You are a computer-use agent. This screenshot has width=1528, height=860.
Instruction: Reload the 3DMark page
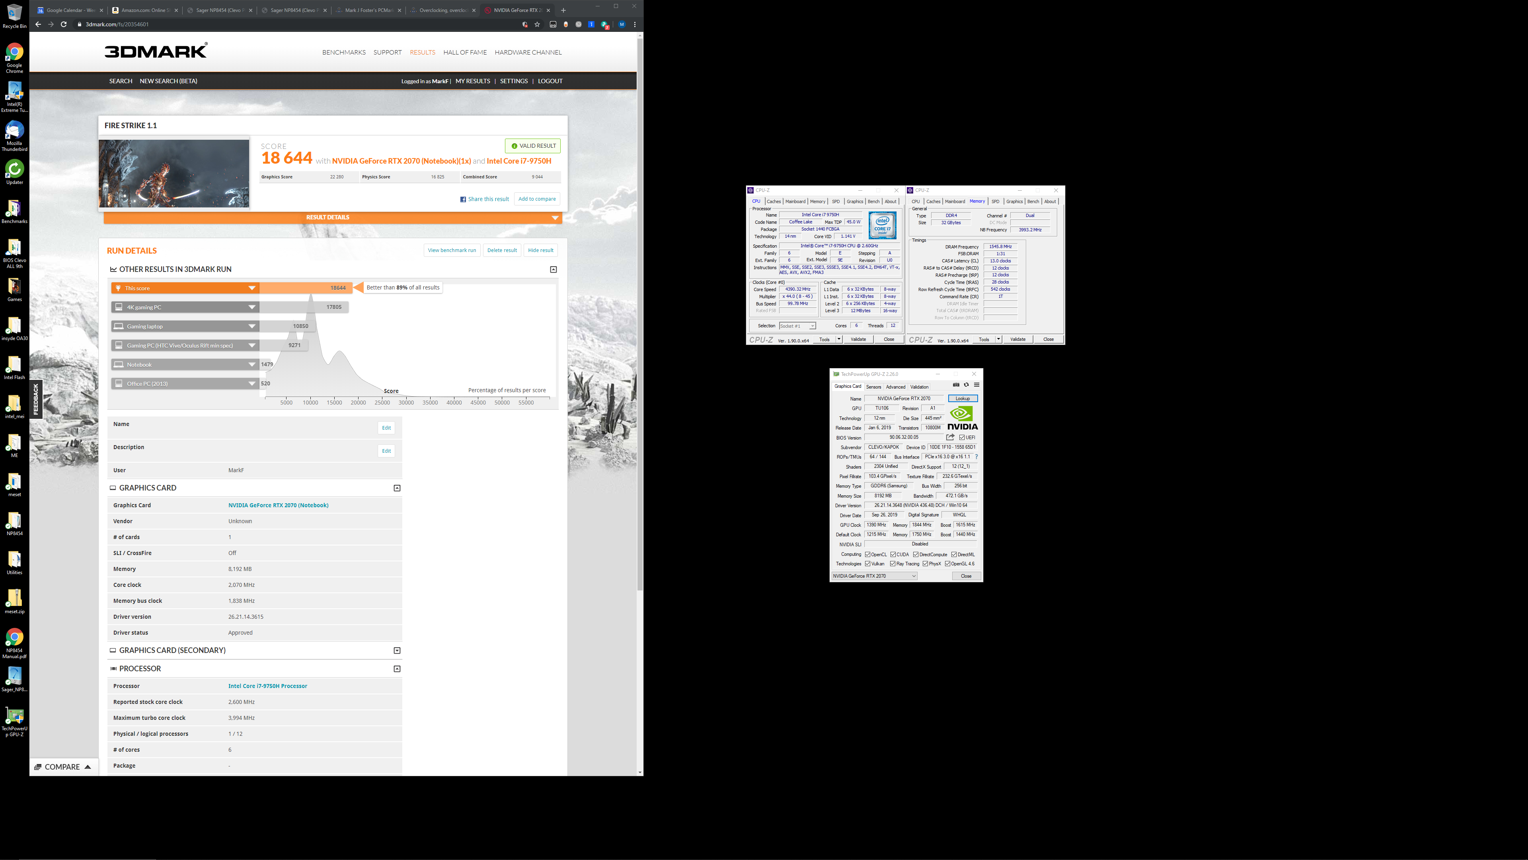(64, 24)
